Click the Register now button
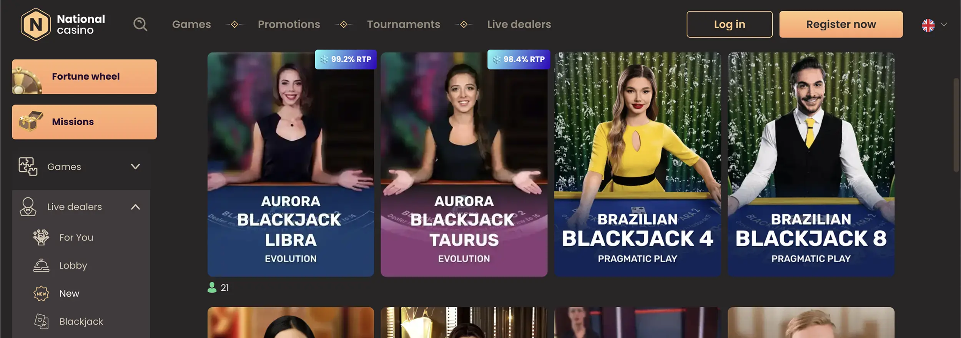 coord(841,24)
